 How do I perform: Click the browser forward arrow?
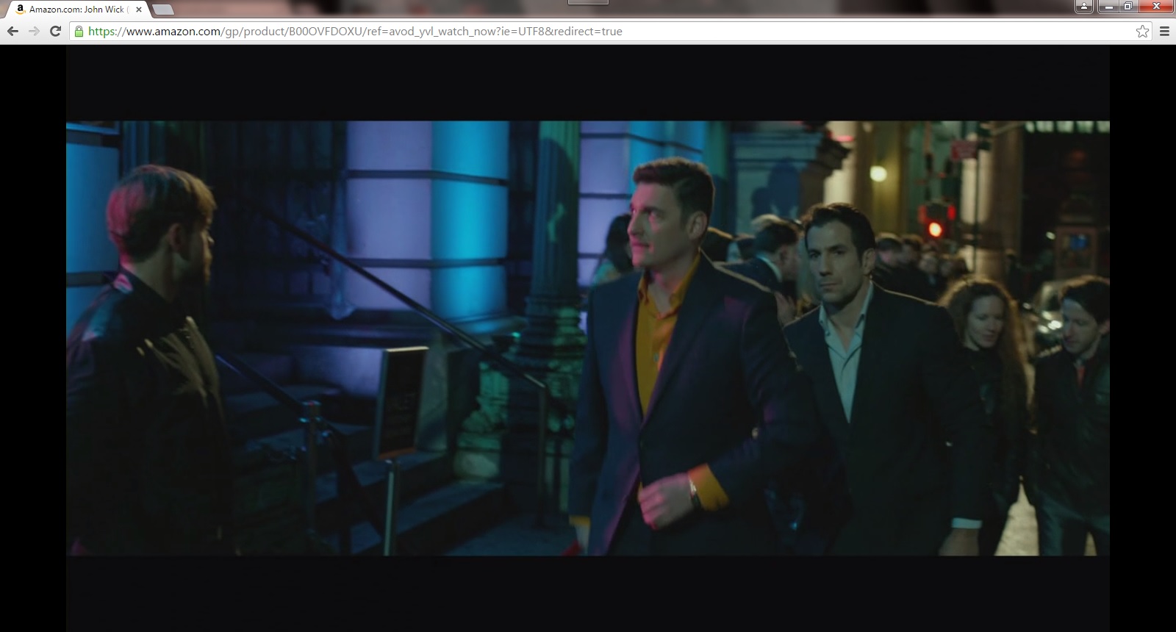tap(34, 32)
